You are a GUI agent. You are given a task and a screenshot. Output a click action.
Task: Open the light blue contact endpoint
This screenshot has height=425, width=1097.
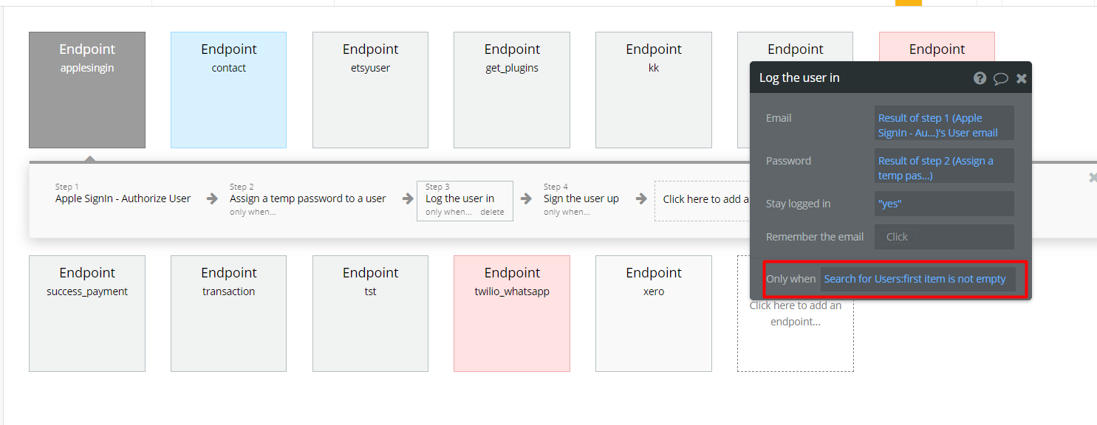click(x=228, y=90)
